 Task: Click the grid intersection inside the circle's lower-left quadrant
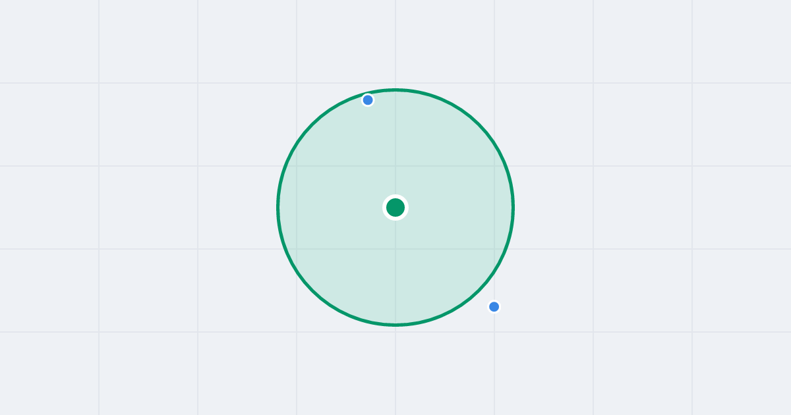click(297, 249)
